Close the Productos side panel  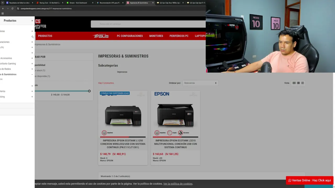pyautogui.click(x=32, y=21)
